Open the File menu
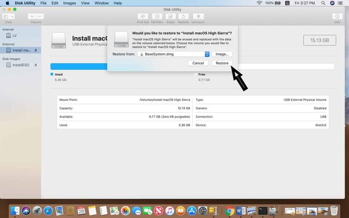This screenshot has width=349, height=218. (x=43, y=3)
